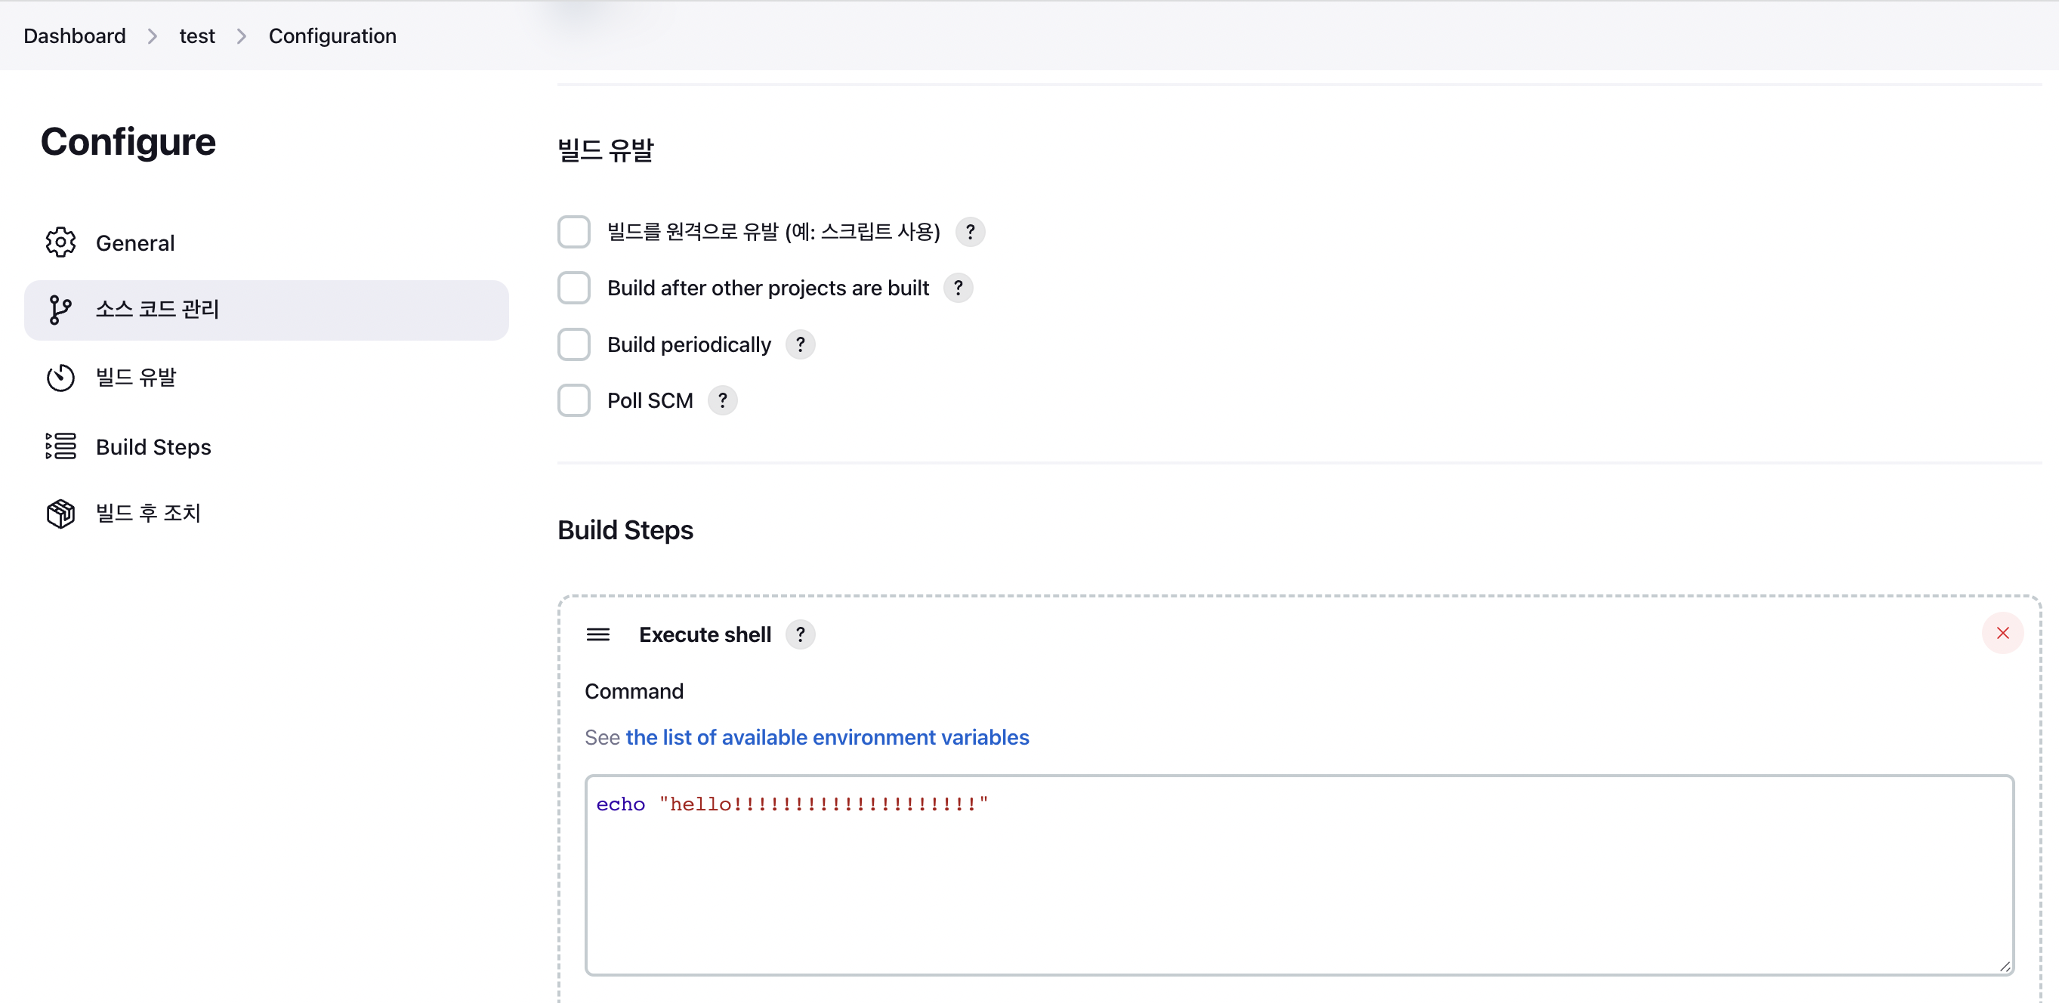Click the source code management branch icon
Image resolution: width=2059 pixels, height=1003 pixels.
(x=60, y=310)
